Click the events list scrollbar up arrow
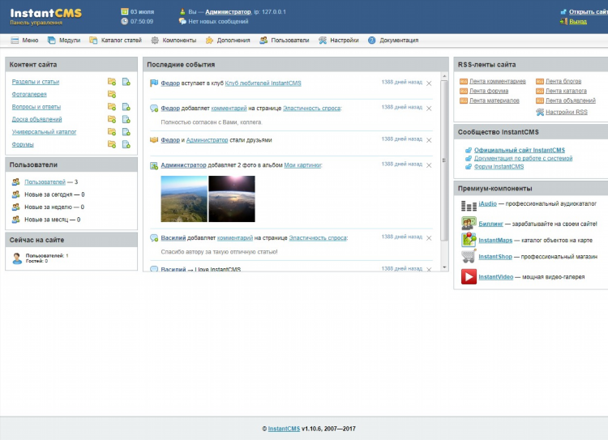The image size is (608, 440). 444,76
